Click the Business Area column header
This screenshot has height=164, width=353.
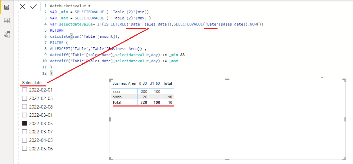pos(124,83)
